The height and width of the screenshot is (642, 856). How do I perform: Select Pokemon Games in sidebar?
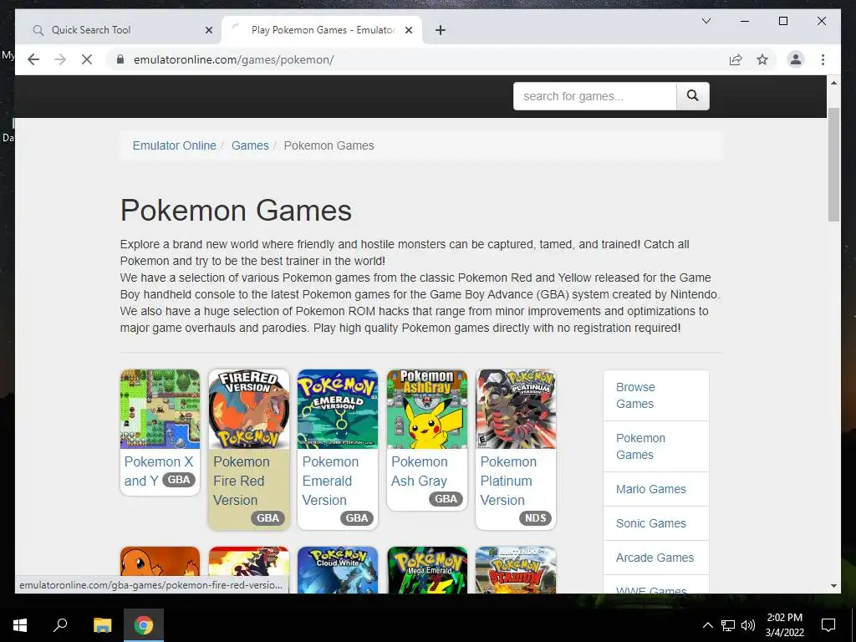click(x=656, y=446)
